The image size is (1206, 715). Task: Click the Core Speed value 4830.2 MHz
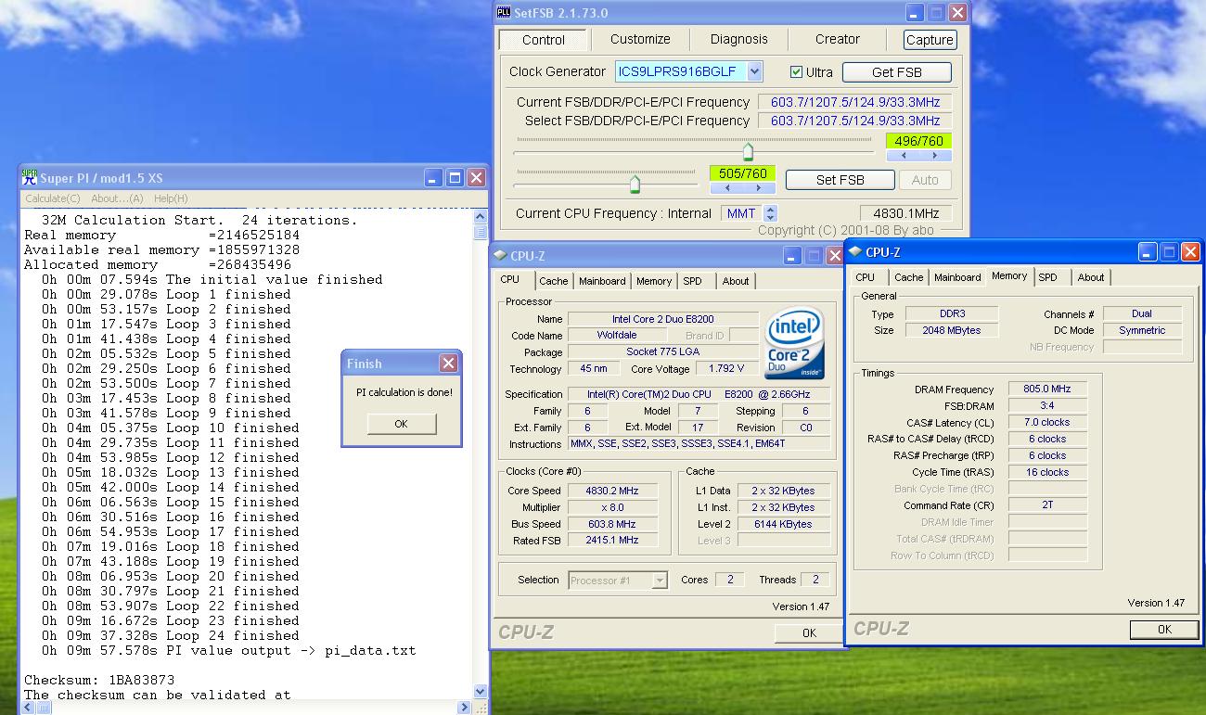[612, 491]
